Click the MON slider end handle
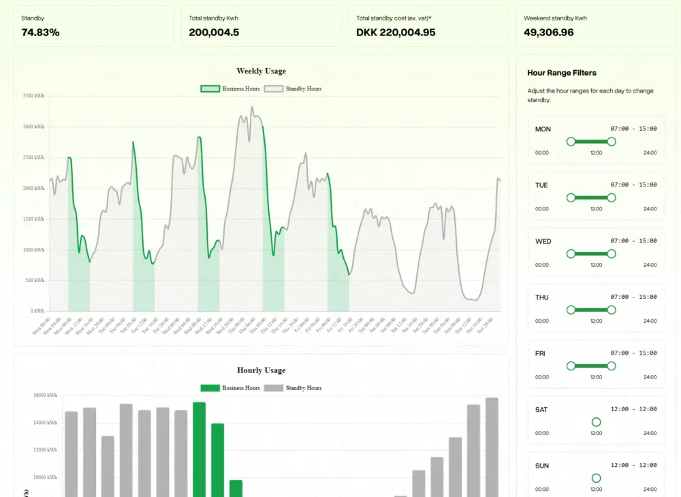The width and height of the screenshot is (681, 497). 612,142
